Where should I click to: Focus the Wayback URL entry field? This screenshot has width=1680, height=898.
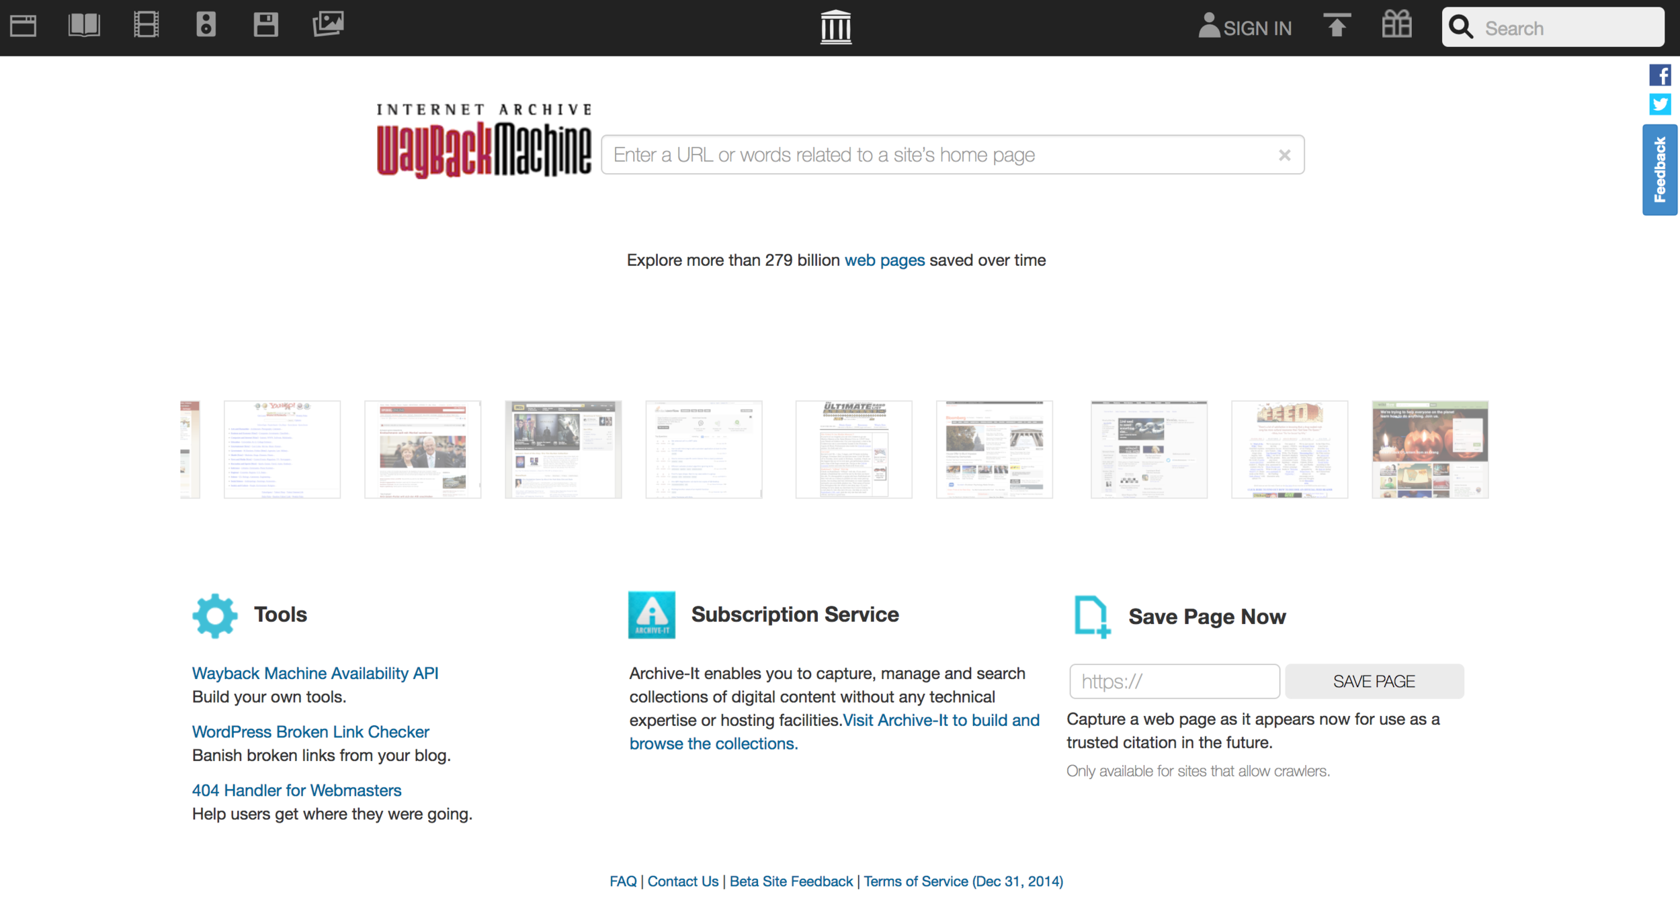pos(941,155)
